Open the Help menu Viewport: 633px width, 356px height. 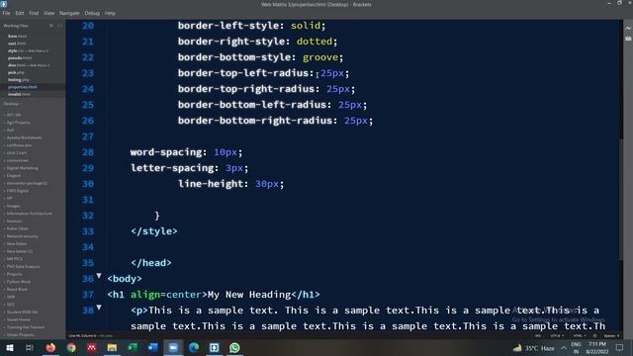tap(110, 13)
